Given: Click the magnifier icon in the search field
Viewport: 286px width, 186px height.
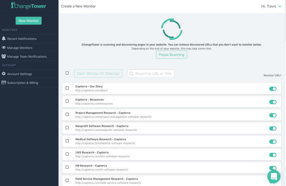Looking at the screenshot, I should pyautogui.click(x=132, y=73).
